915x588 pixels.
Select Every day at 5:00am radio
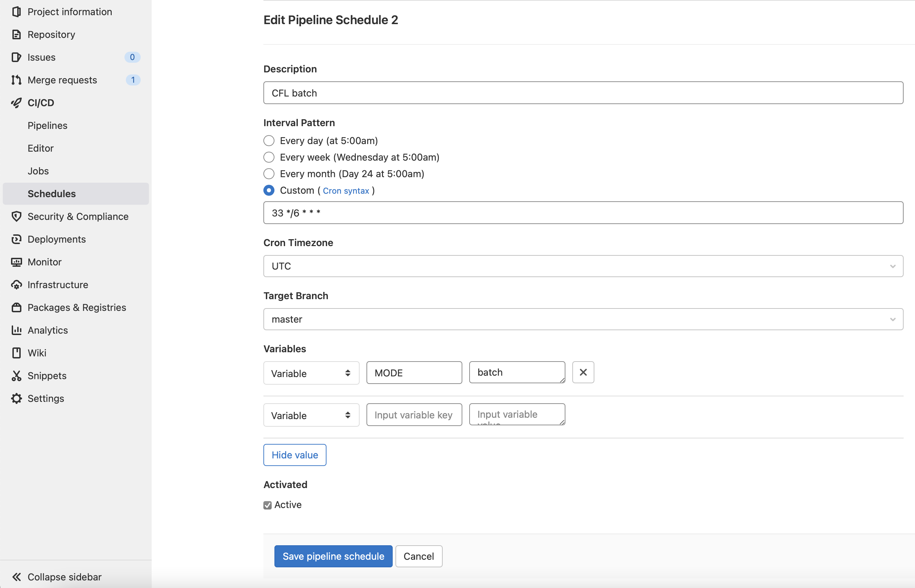point(269,141)
